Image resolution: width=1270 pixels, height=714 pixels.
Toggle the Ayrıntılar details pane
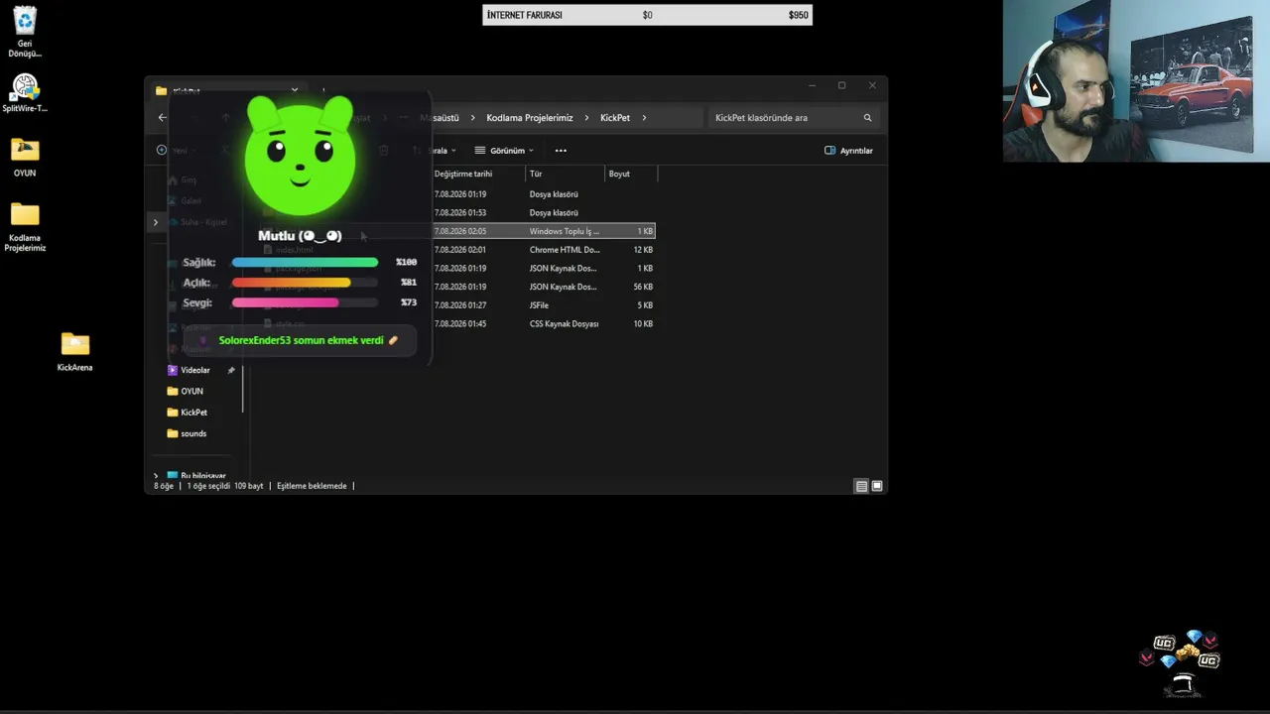click(x=848, y=151)
